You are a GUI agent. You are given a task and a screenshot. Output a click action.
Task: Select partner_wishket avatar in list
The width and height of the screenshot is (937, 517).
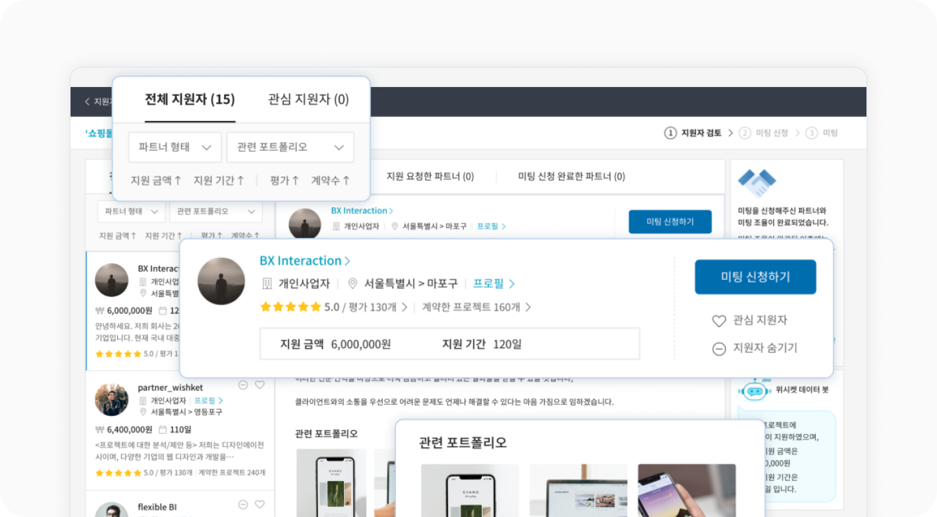pyautogui.click(x=112, y=399)
